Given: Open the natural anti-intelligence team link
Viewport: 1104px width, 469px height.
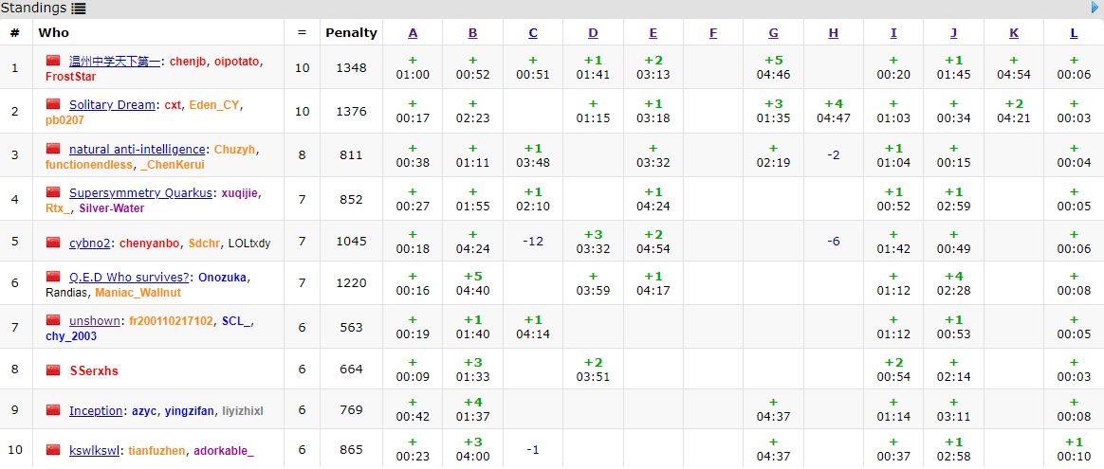Looking at the screenshot, I should (x=137, y=149).
